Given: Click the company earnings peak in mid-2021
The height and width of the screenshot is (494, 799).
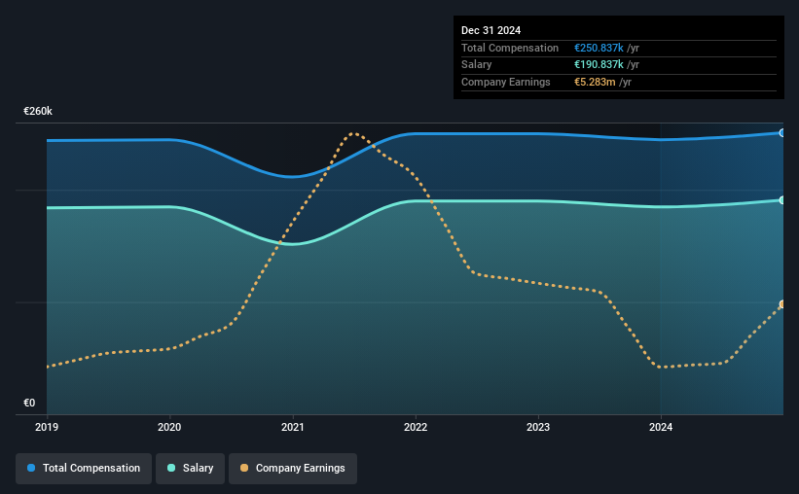Looking at the screenshot, I should coord(353,133).
